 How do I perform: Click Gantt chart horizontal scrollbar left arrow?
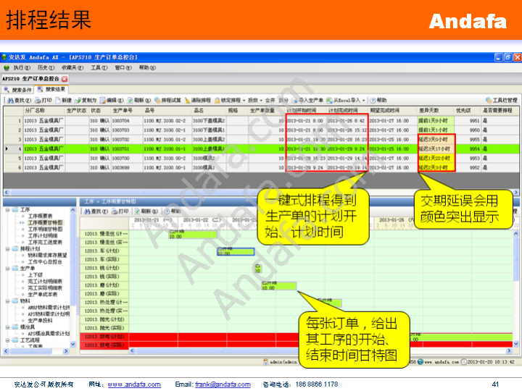click(132, 350)
